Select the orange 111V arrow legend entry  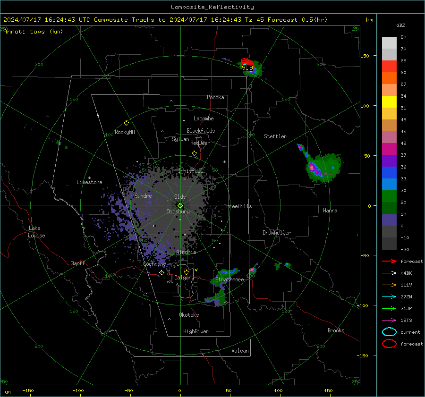(389, 285)
